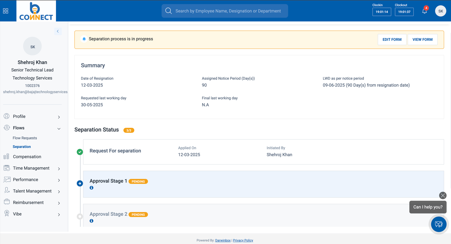Click Approval Stage 1 info icon
The width and height of the screenshot is (451, 244).
pyautogui.click(x=92, y=188)
